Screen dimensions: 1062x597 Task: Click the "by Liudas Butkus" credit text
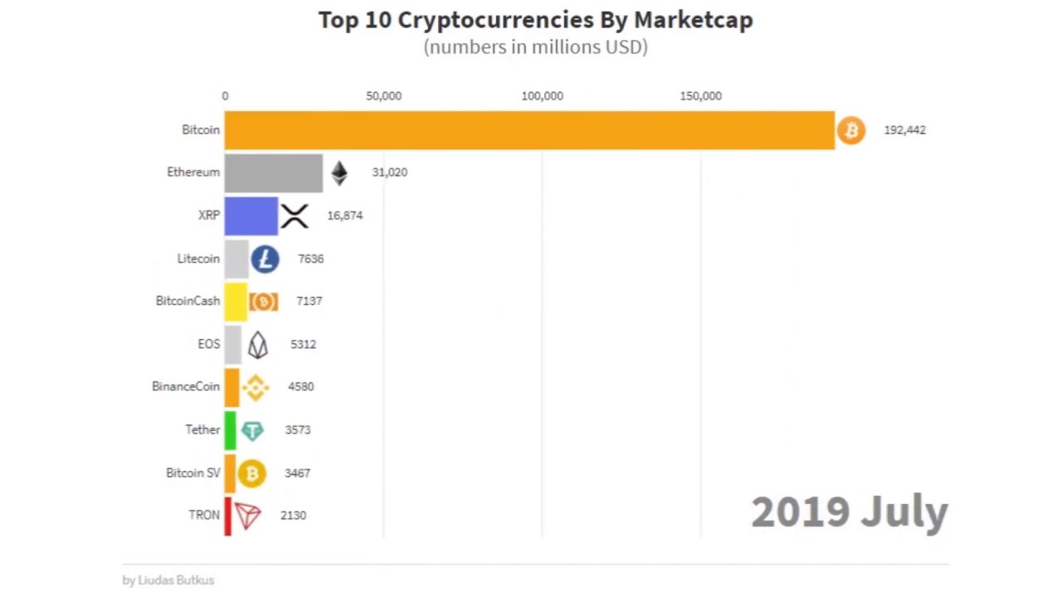168,580
